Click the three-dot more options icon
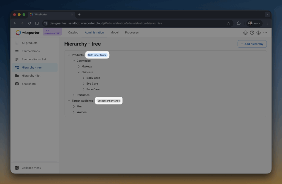Screen dimensions: 282x184 coord(265,33)
